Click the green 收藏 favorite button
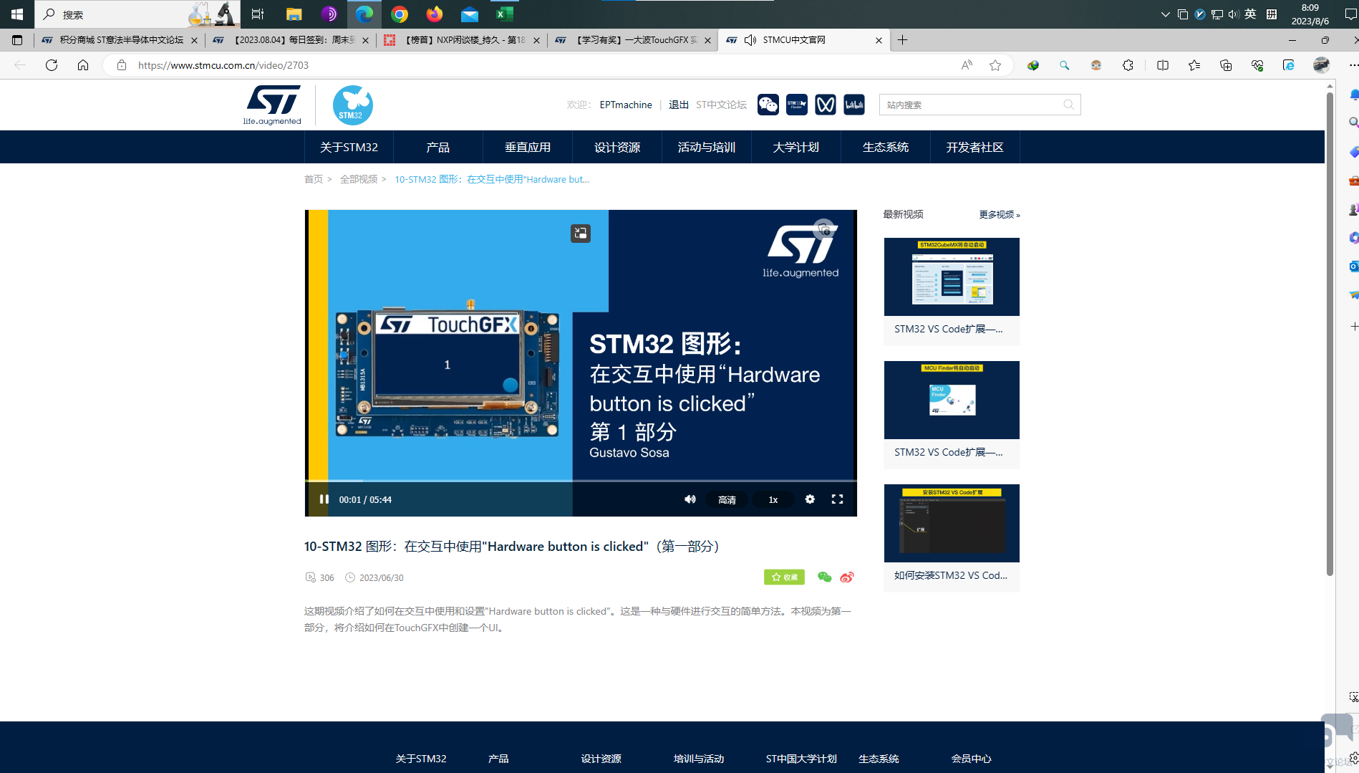 click(x=784, y=577)
